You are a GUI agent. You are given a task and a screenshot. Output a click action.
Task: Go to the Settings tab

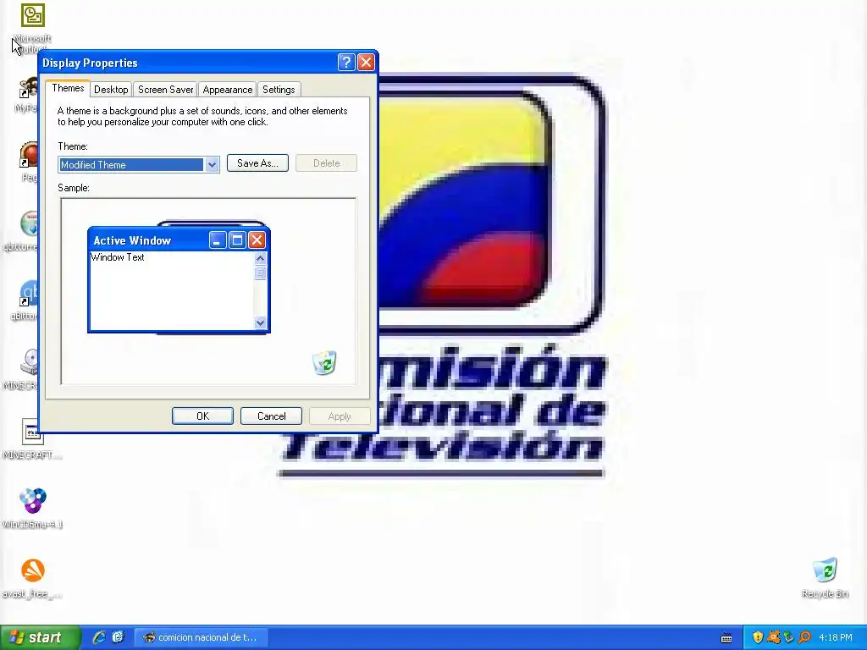279,90
